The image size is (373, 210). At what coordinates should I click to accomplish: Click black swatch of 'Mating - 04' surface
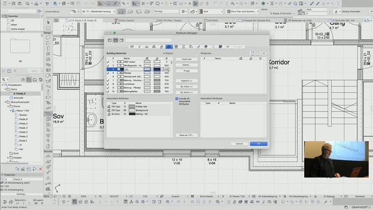click(x=132, y=114)
